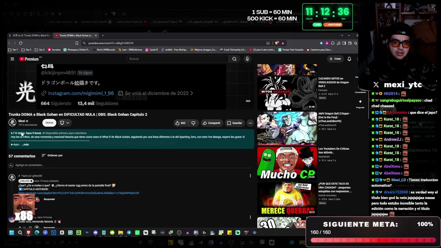The height and width of the screenshot is (248, 441).
Task: Open the 'Rock | NNRecords' bookmark
Action: click(x=104, y=50)
